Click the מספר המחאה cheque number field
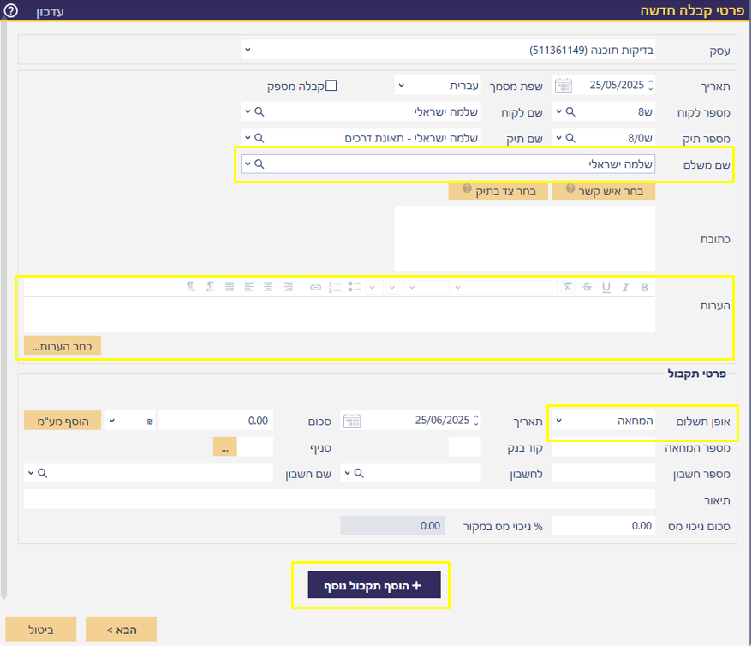 (603, 447)
